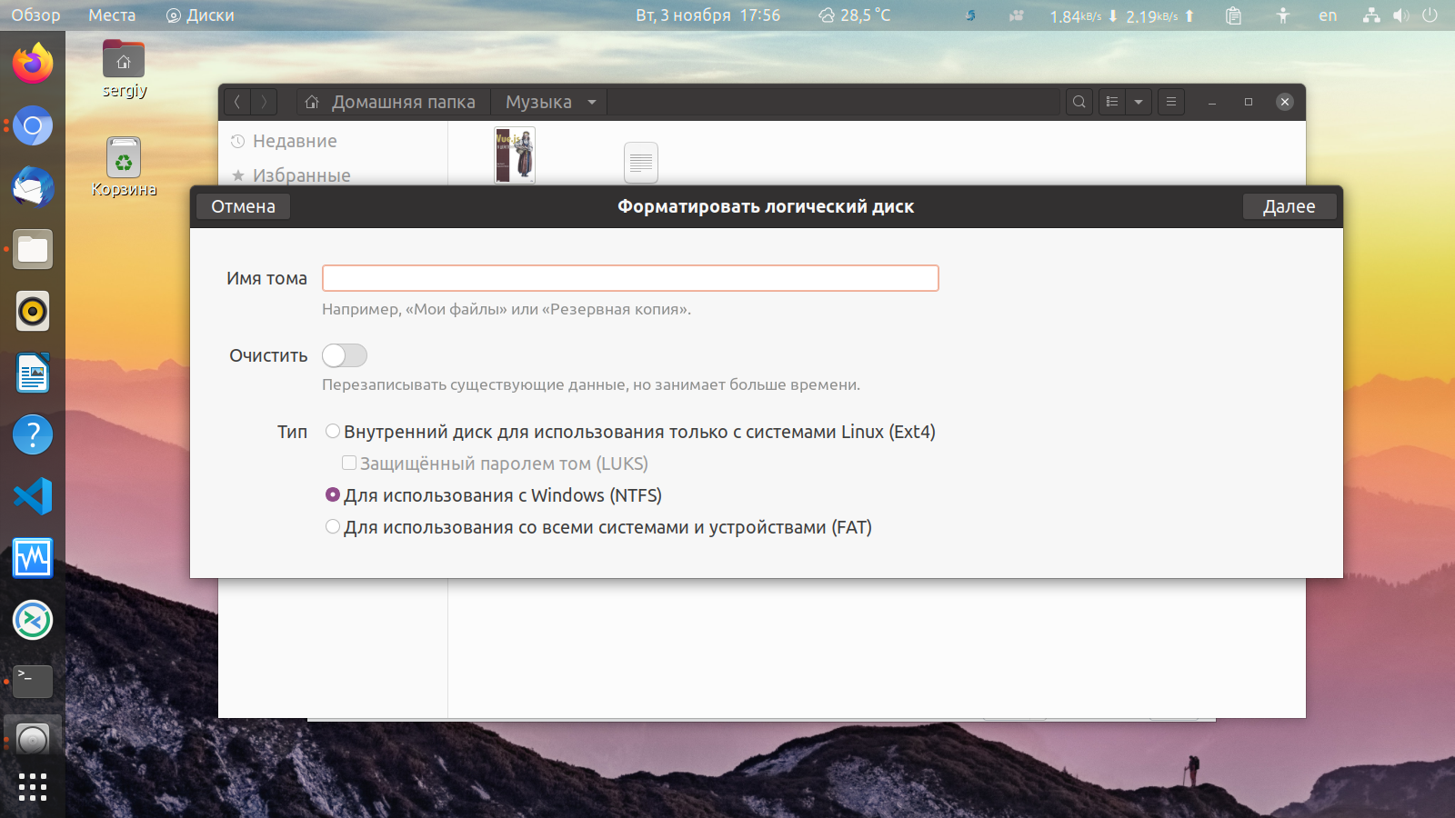
Task: Switch the Files window to list view
Action: [1112, 102]
